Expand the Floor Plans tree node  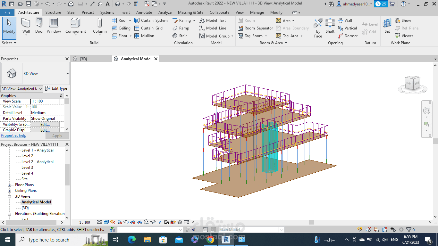[x=10, y=185]
